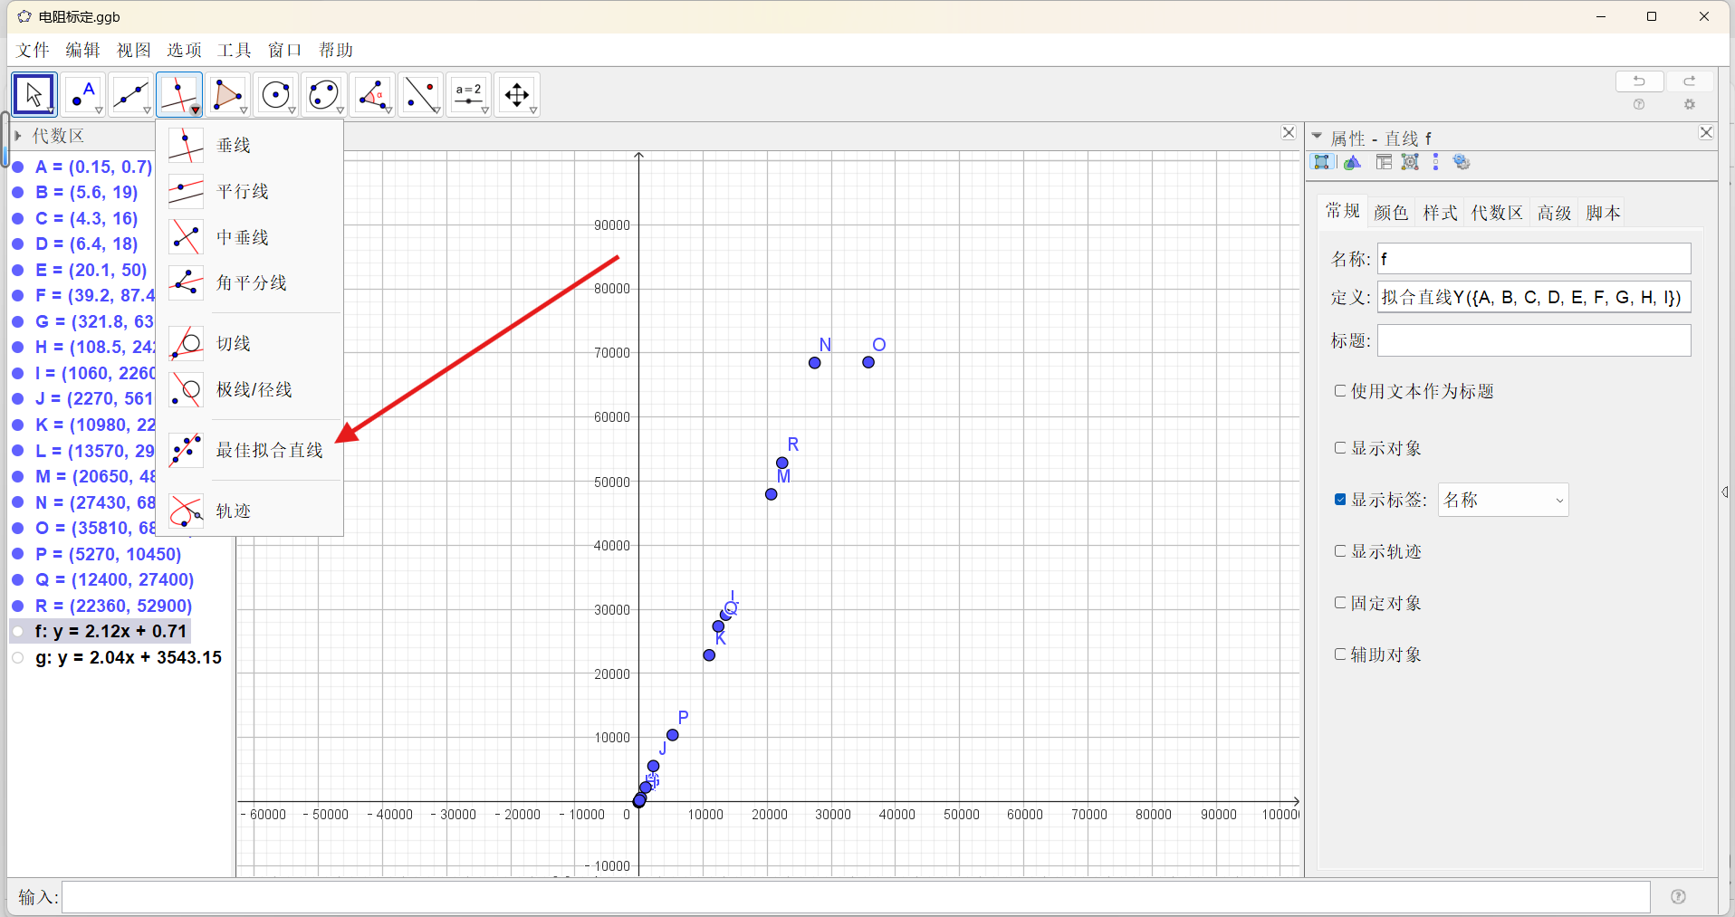
Task: Select the Circle with center tool
Action: click(x=275, y=94)
